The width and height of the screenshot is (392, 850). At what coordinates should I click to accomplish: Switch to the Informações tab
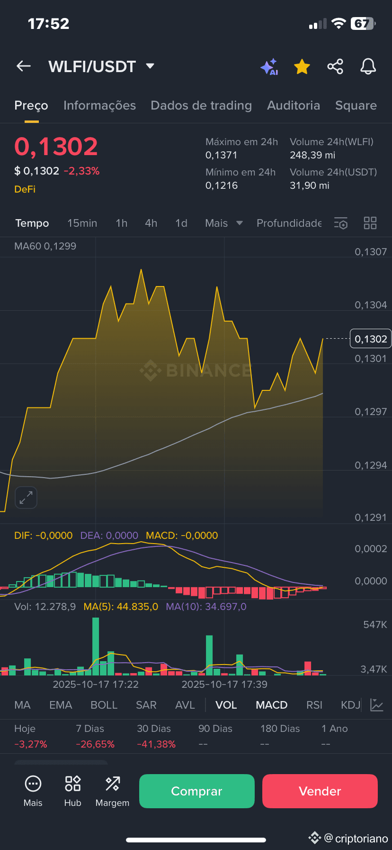[99, 105]
